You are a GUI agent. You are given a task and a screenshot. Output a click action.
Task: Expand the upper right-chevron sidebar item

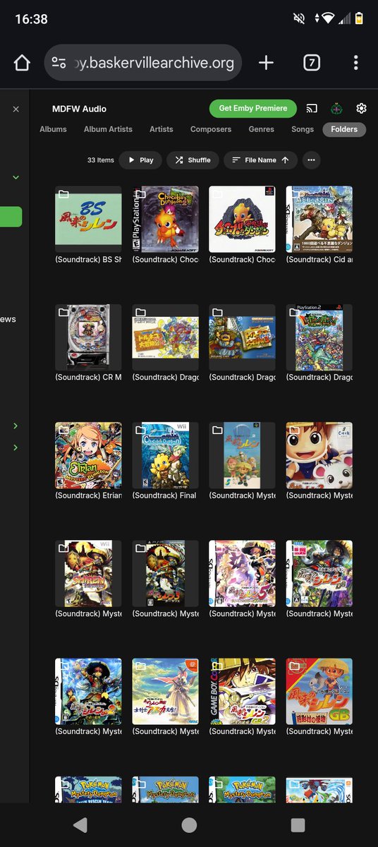(x=16, y=426)
